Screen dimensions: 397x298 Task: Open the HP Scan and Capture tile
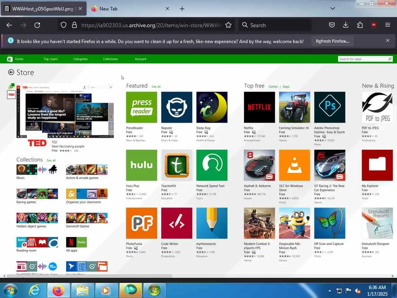(330, 223)
